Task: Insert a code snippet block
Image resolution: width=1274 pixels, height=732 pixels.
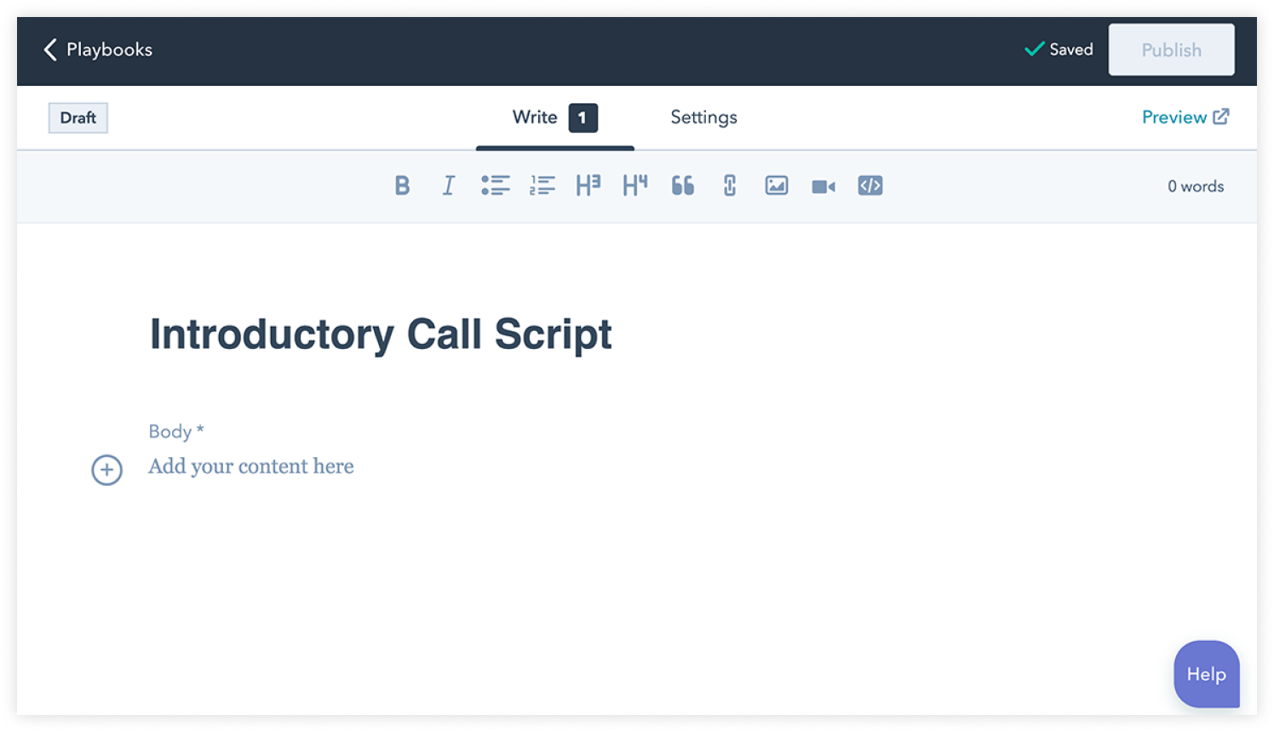Action: 869,186
